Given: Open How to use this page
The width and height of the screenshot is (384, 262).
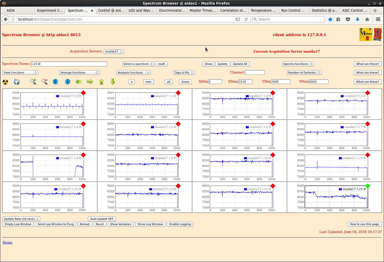Looking at the screenshot, I should click(364, 224).
